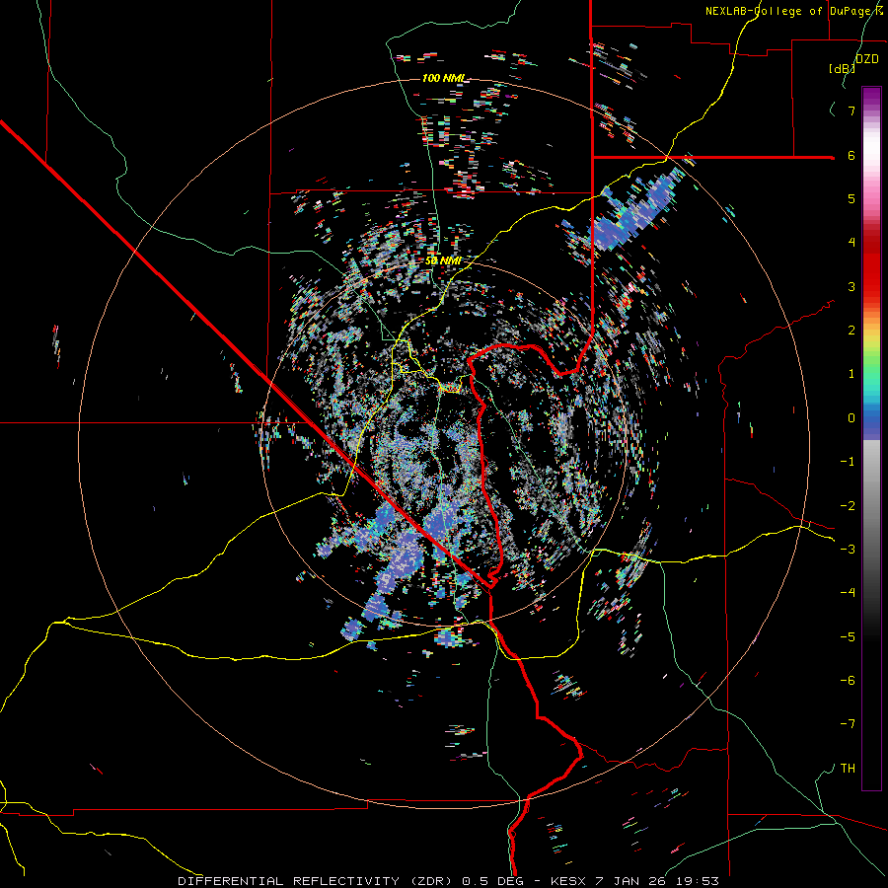888x888 pixels.
Task: Click the -1 tick label on the scale
Action: coord(848,462)
